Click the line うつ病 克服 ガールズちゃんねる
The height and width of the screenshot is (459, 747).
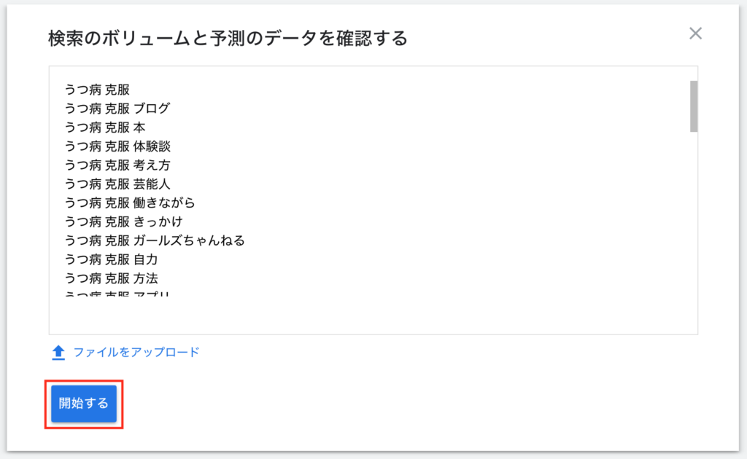tap(155, 240)
